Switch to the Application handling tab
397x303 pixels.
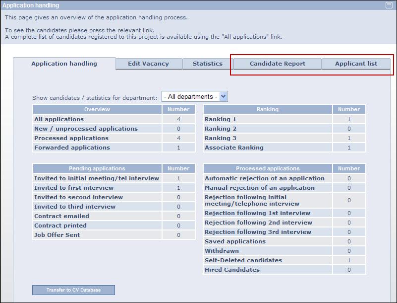[64, 64]
